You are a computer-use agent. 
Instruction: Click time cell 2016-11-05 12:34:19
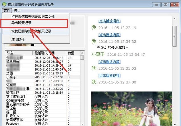click(x=49, y=85)
